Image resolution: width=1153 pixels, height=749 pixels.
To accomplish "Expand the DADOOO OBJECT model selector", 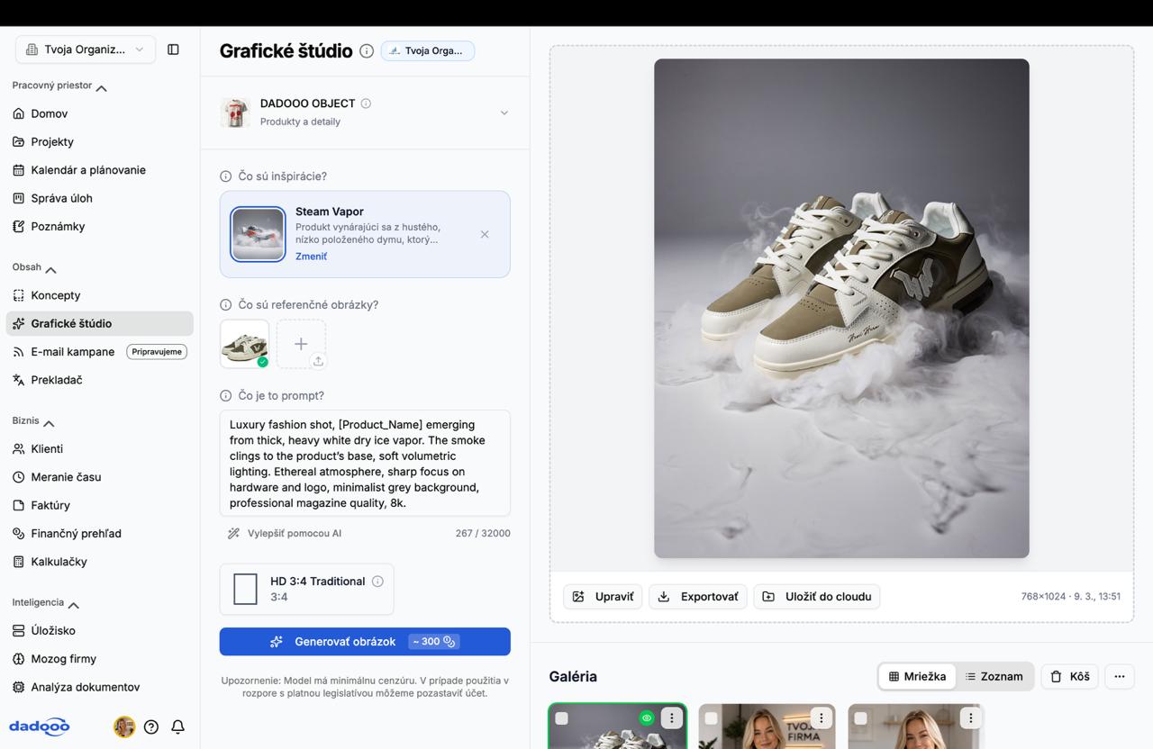I will pyautogui.click(x=504, y=113).
